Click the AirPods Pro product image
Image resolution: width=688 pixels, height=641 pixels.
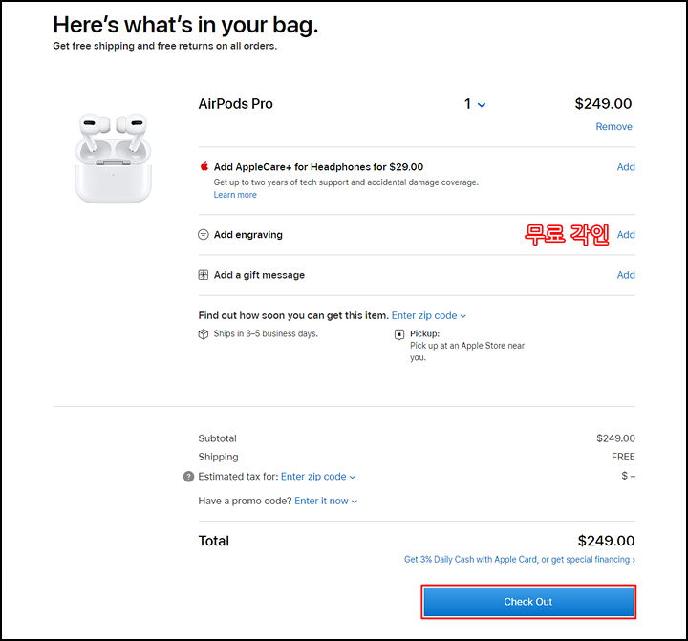(113, 158)
